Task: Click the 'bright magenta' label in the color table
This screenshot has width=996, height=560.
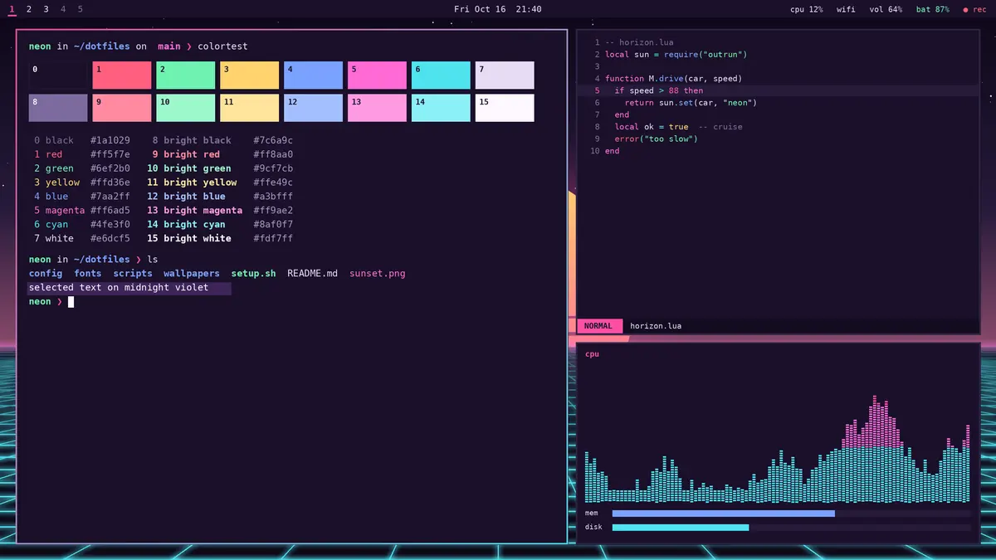Action: click(203, 211)
